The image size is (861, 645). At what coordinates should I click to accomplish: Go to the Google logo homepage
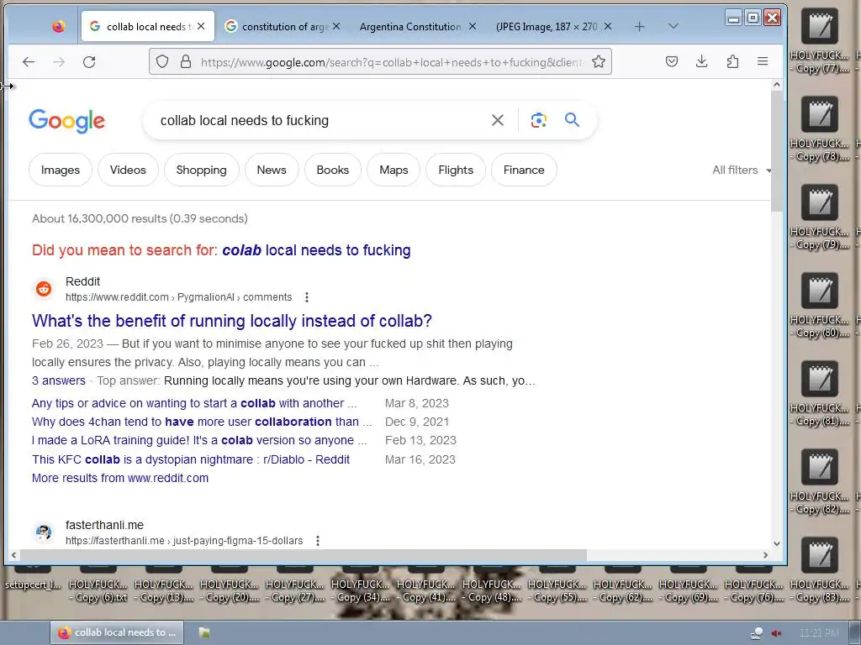click(x=67, y=121)
